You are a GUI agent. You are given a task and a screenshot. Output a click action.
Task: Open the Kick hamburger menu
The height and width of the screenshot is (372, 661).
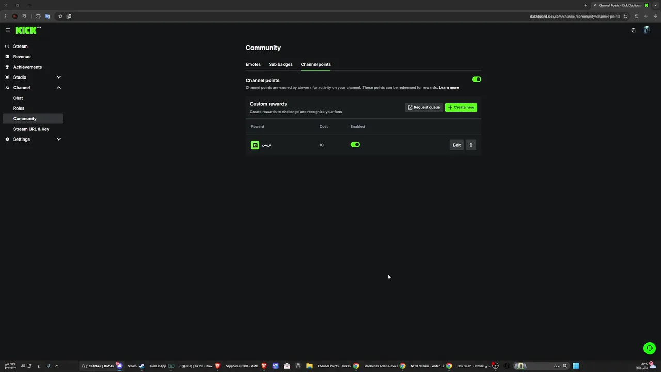(x=8, y=30)
